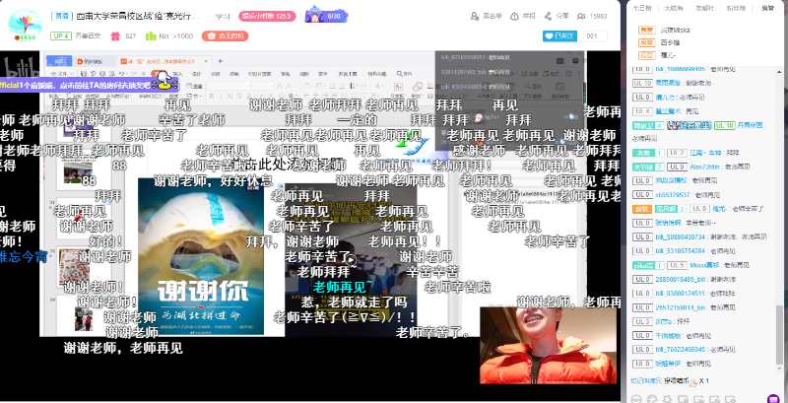Image resolution: width=788 pixels, height=403 pixels.
Task: Toggle the 已关注 follow button
Action: (x=563, y=35)
